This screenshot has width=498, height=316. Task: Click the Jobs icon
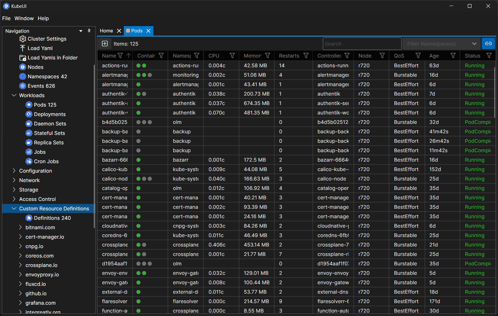tap(29, 152)
